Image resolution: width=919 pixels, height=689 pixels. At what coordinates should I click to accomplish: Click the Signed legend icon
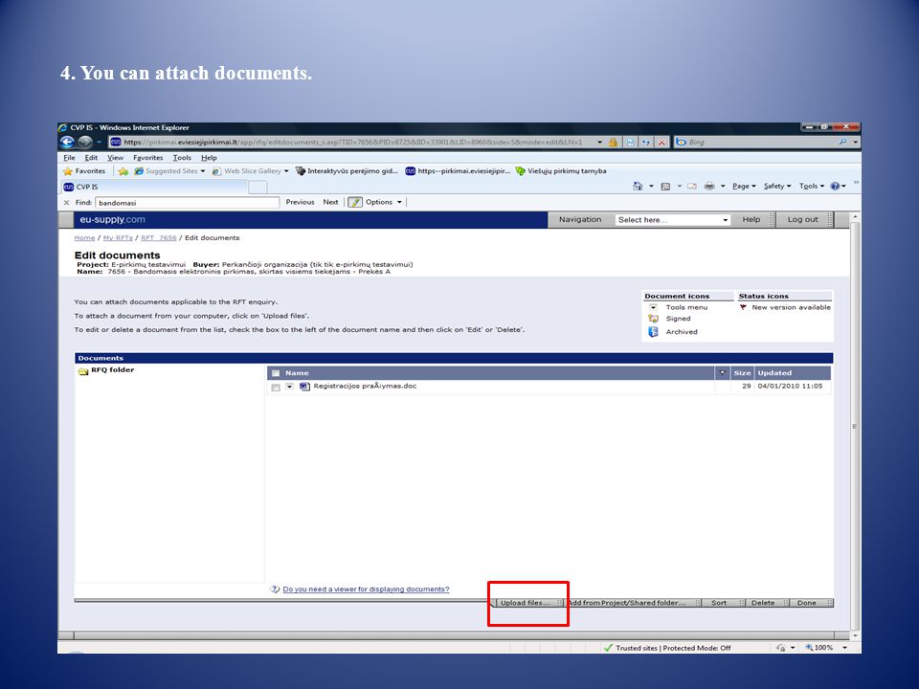tap(653, 319)
